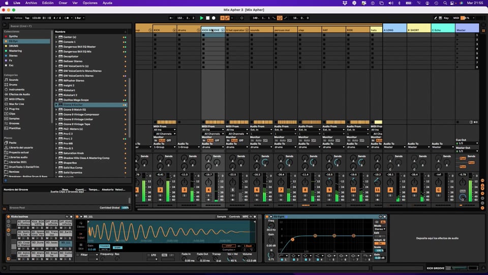Image resolution: width=488 pixels, height=275 pixels.
Task: Click the Follow button
Action: pos(18,18)
